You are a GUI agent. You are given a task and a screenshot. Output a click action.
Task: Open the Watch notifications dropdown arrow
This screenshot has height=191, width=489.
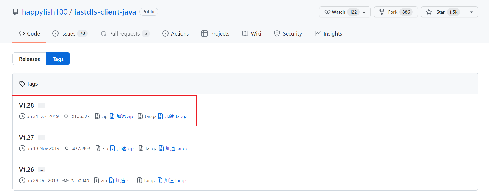click(x=364, y=12)
